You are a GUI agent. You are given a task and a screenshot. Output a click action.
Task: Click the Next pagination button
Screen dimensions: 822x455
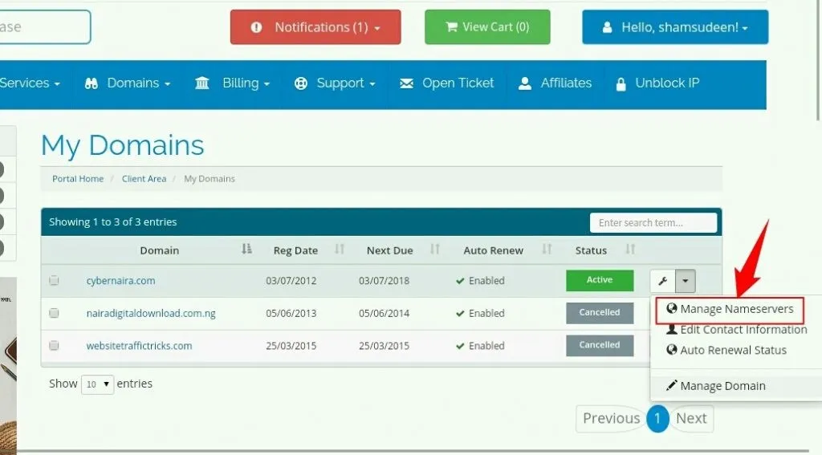(691, 418)
